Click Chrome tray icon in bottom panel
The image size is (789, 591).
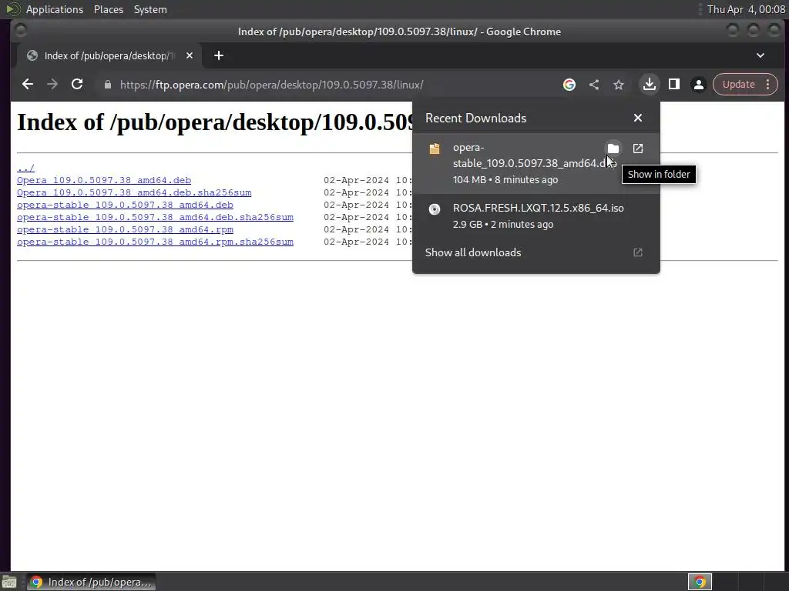(x=700, y=582)
